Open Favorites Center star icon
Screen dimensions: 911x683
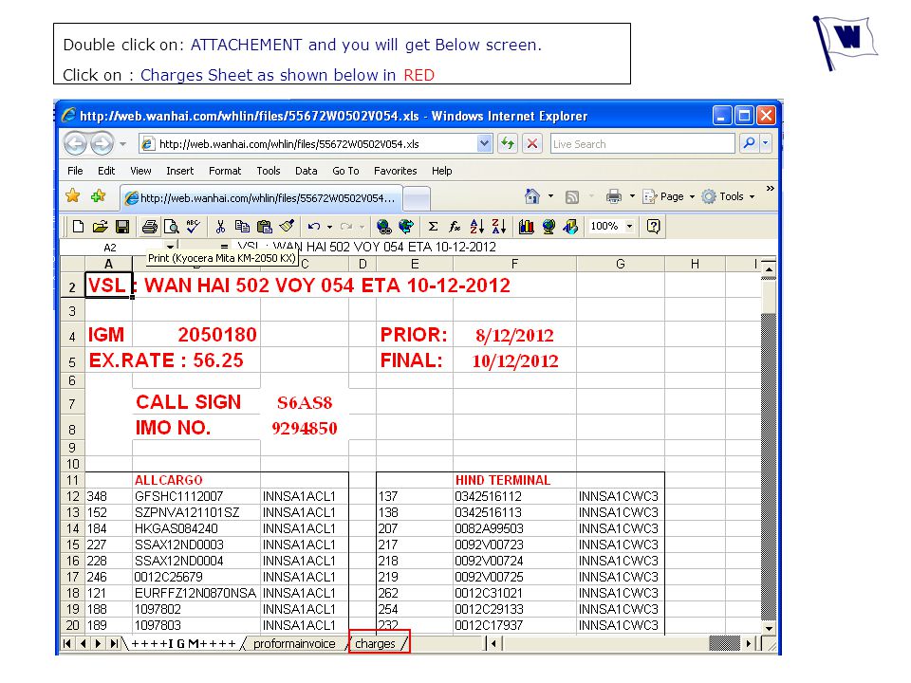tap(73, 196)
